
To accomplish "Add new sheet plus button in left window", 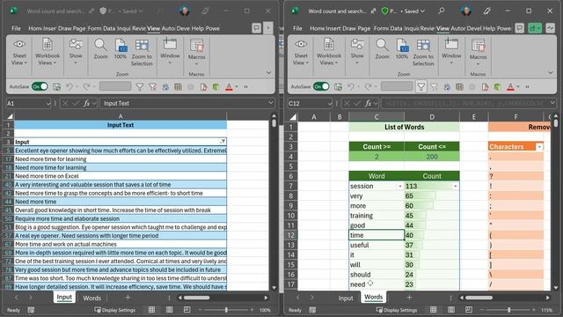I will (128, 298).
